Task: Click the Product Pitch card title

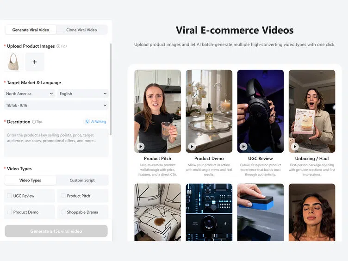Action: coord(158,158)
